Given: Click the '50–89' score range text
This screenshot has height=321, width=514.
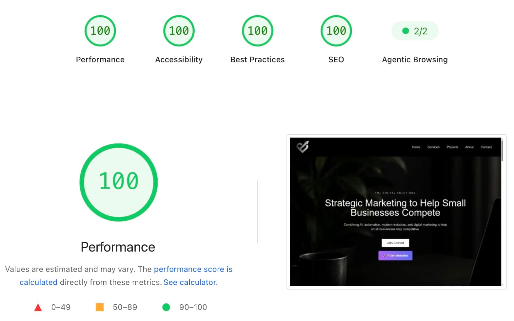Looking at the screenshot, I should pos(125,307).
